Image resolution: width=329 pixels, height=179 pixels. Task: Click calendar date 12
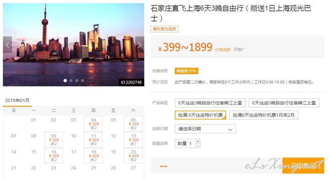tap(114, 136)
